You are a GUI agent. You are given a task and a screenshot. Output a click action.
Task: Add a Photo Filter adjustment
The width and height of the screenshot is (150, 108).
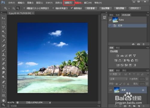point(128,60)
